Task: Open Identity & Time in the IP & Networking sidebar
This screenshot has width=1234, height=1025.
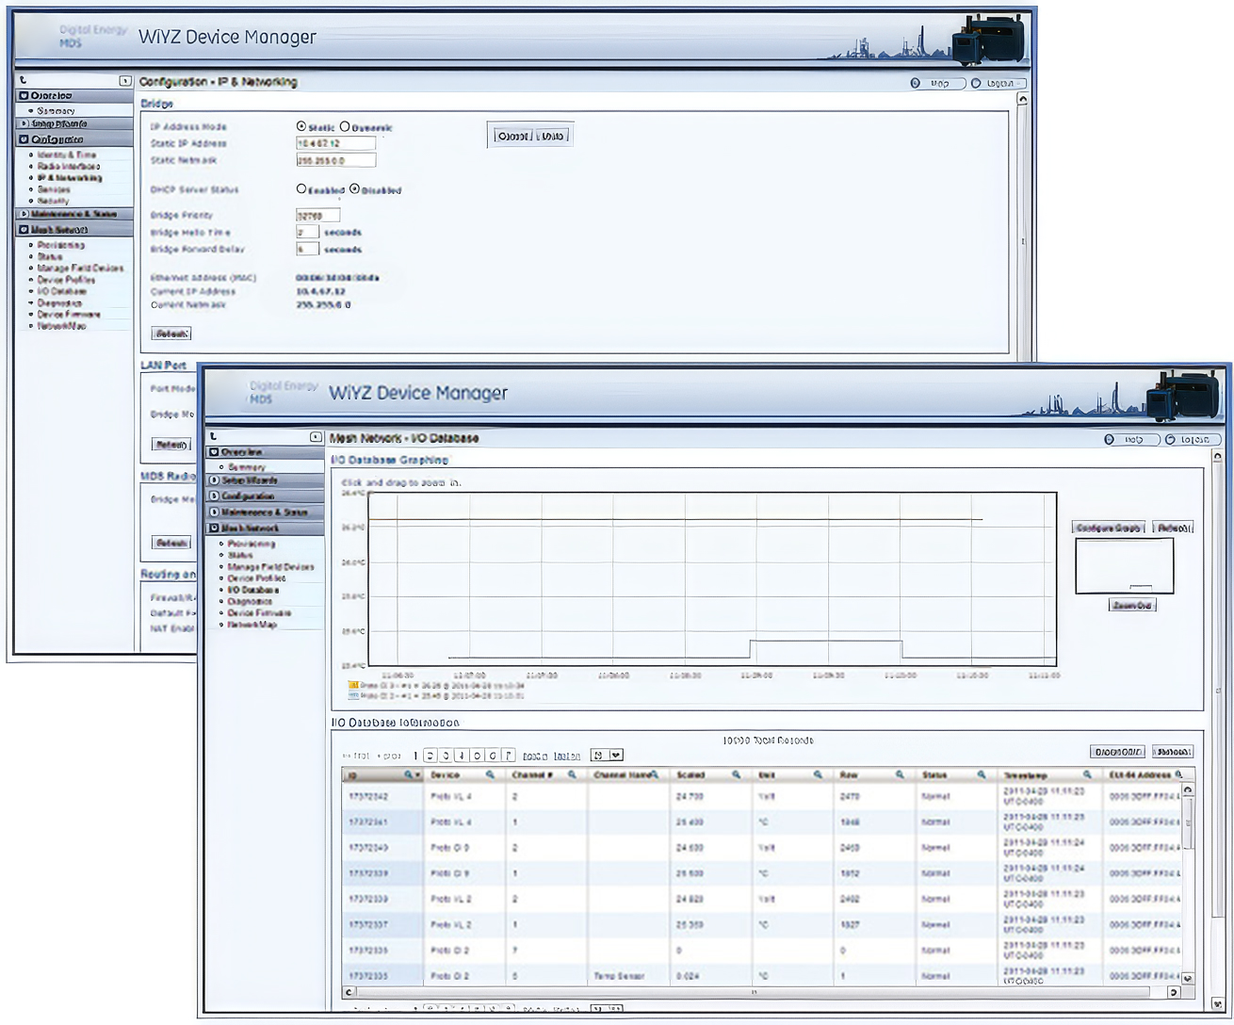Action: pyautogui.click(x=67, y=155)
